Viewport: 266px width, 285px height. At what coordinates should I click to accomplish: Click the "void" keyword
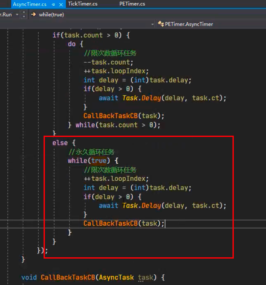click(29, 277)
